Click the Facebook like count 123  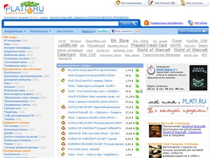point(138,31)
